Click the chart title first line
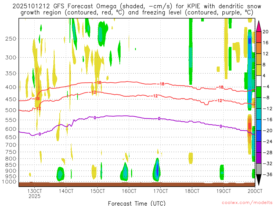This screenshot has height=206, width=275. point(137,6)
